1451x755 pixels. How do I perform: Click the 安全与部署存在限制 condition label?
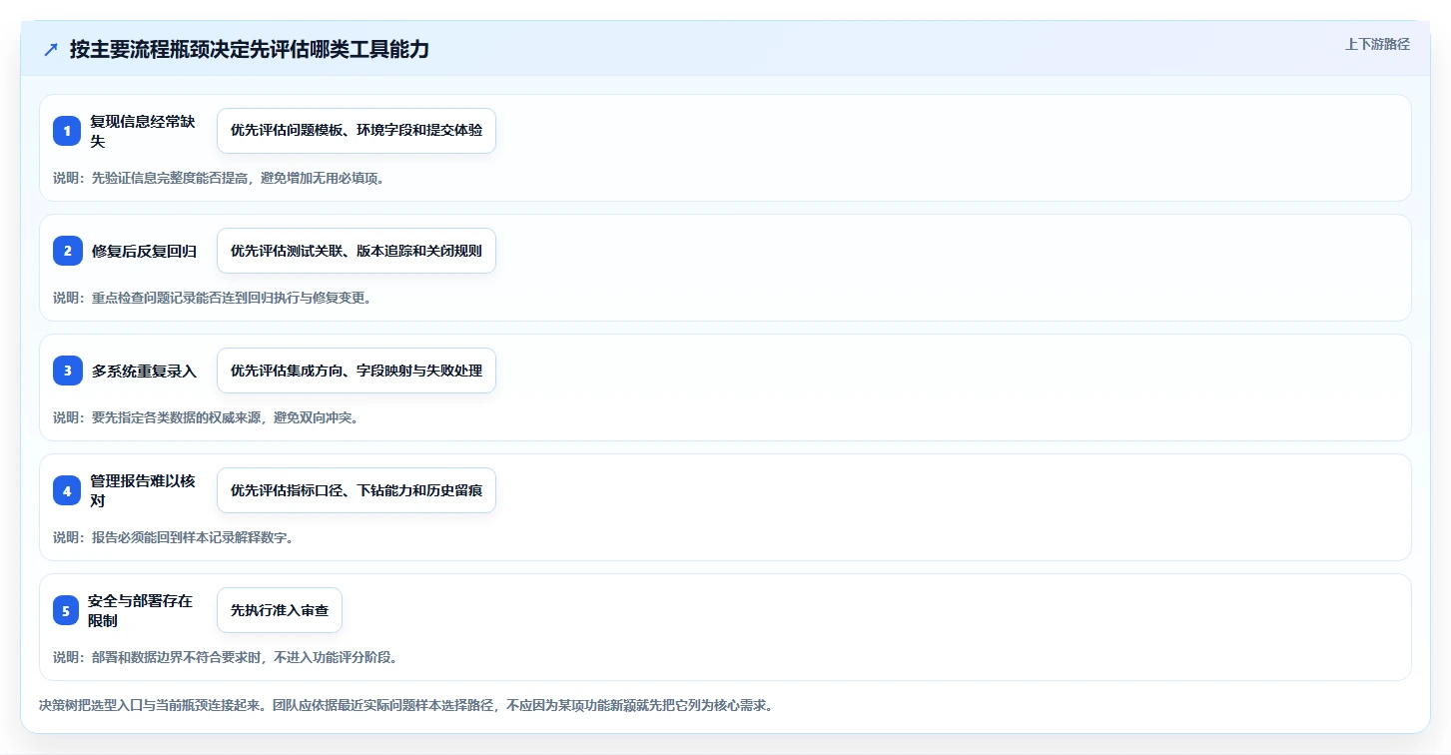[141, 610]
